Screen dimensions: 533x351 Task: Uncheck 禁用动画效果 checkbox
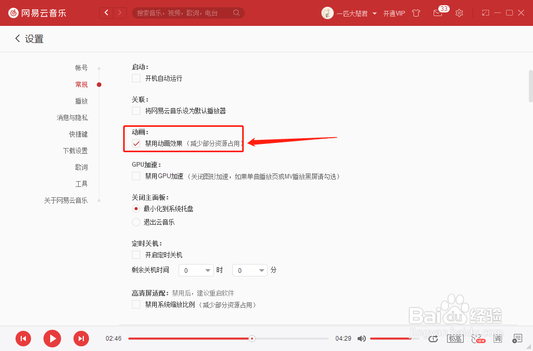pos(136,143)
